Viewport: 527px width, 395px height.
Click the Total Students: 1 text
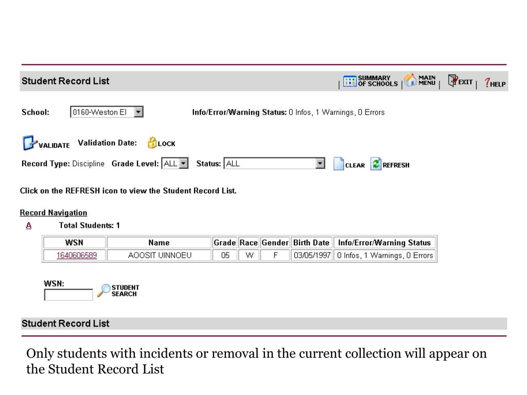coord(90,225)
